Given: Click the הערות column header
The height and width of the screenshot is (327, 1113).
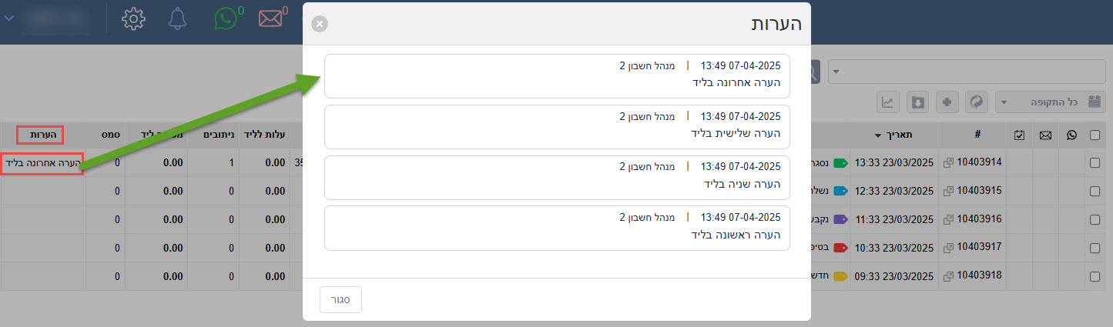Looking at the screenshot, I should point(40,135).
